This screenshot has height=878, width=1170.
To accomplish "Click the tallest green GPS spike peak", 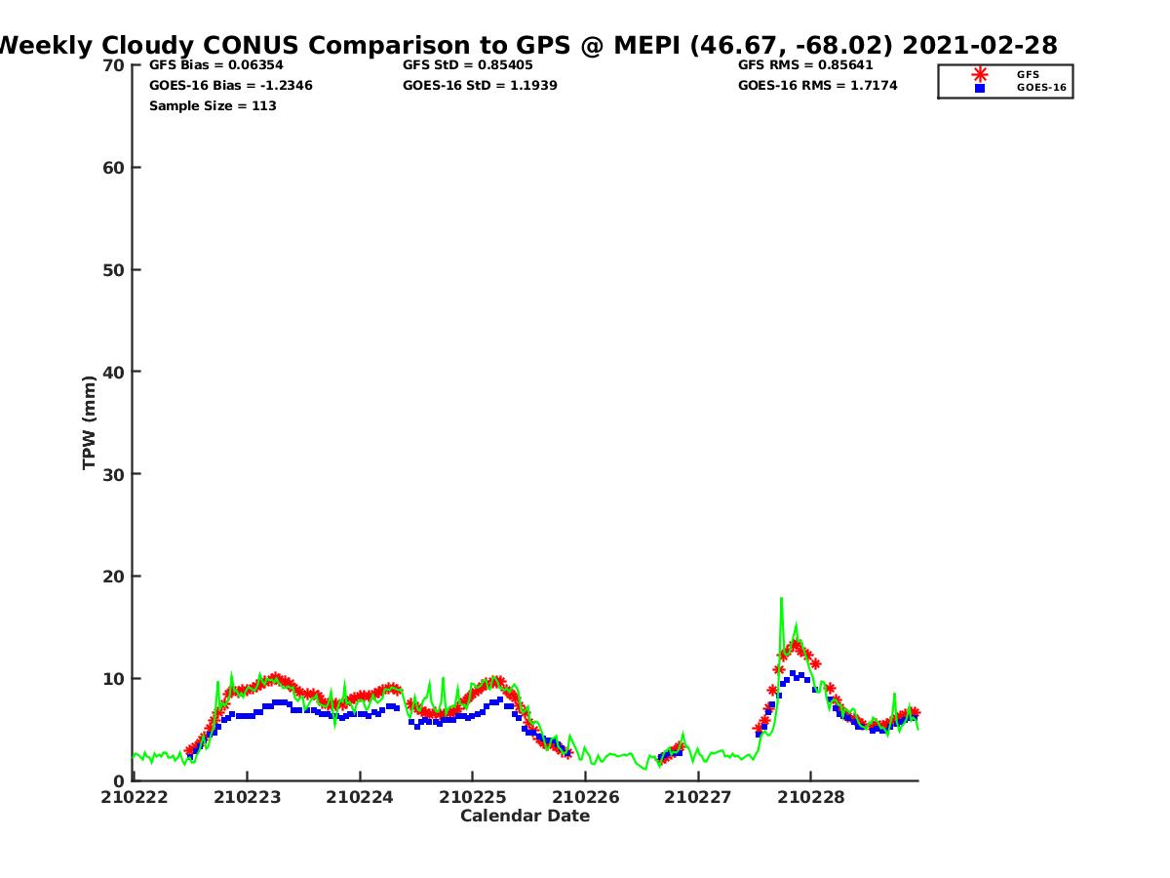I will (x=781, y=598).
